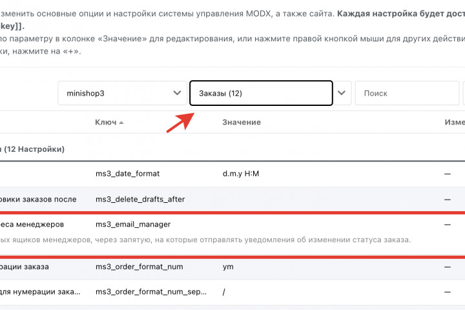Expand the Заказы (12) dropdown chevron
This screenshot has width=465, height=310.
(x=342, y=93)
